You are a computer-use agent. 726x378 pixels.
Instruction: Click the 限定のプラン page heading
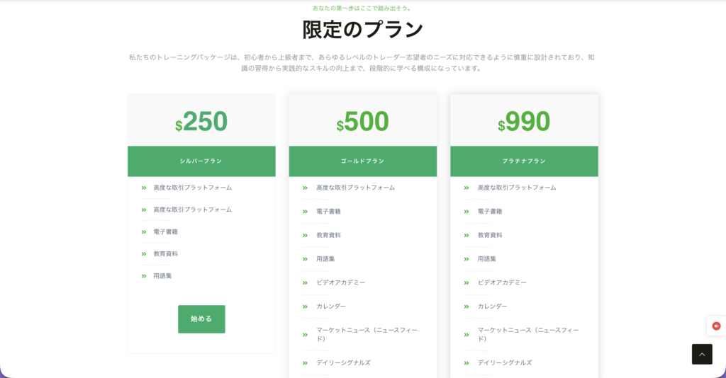tap(363, 30)
